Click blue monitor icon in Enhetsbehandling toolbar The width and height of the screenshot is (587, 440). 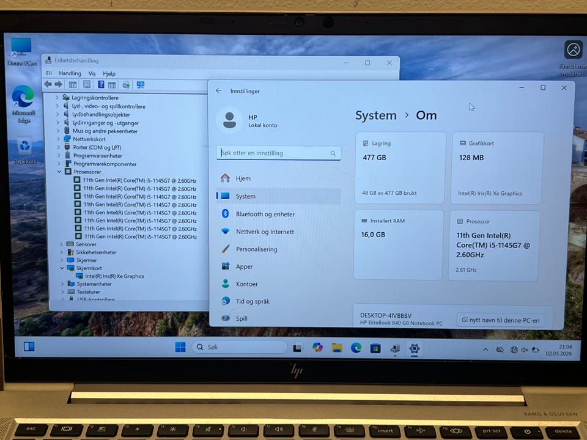click(x=141, y=85)
